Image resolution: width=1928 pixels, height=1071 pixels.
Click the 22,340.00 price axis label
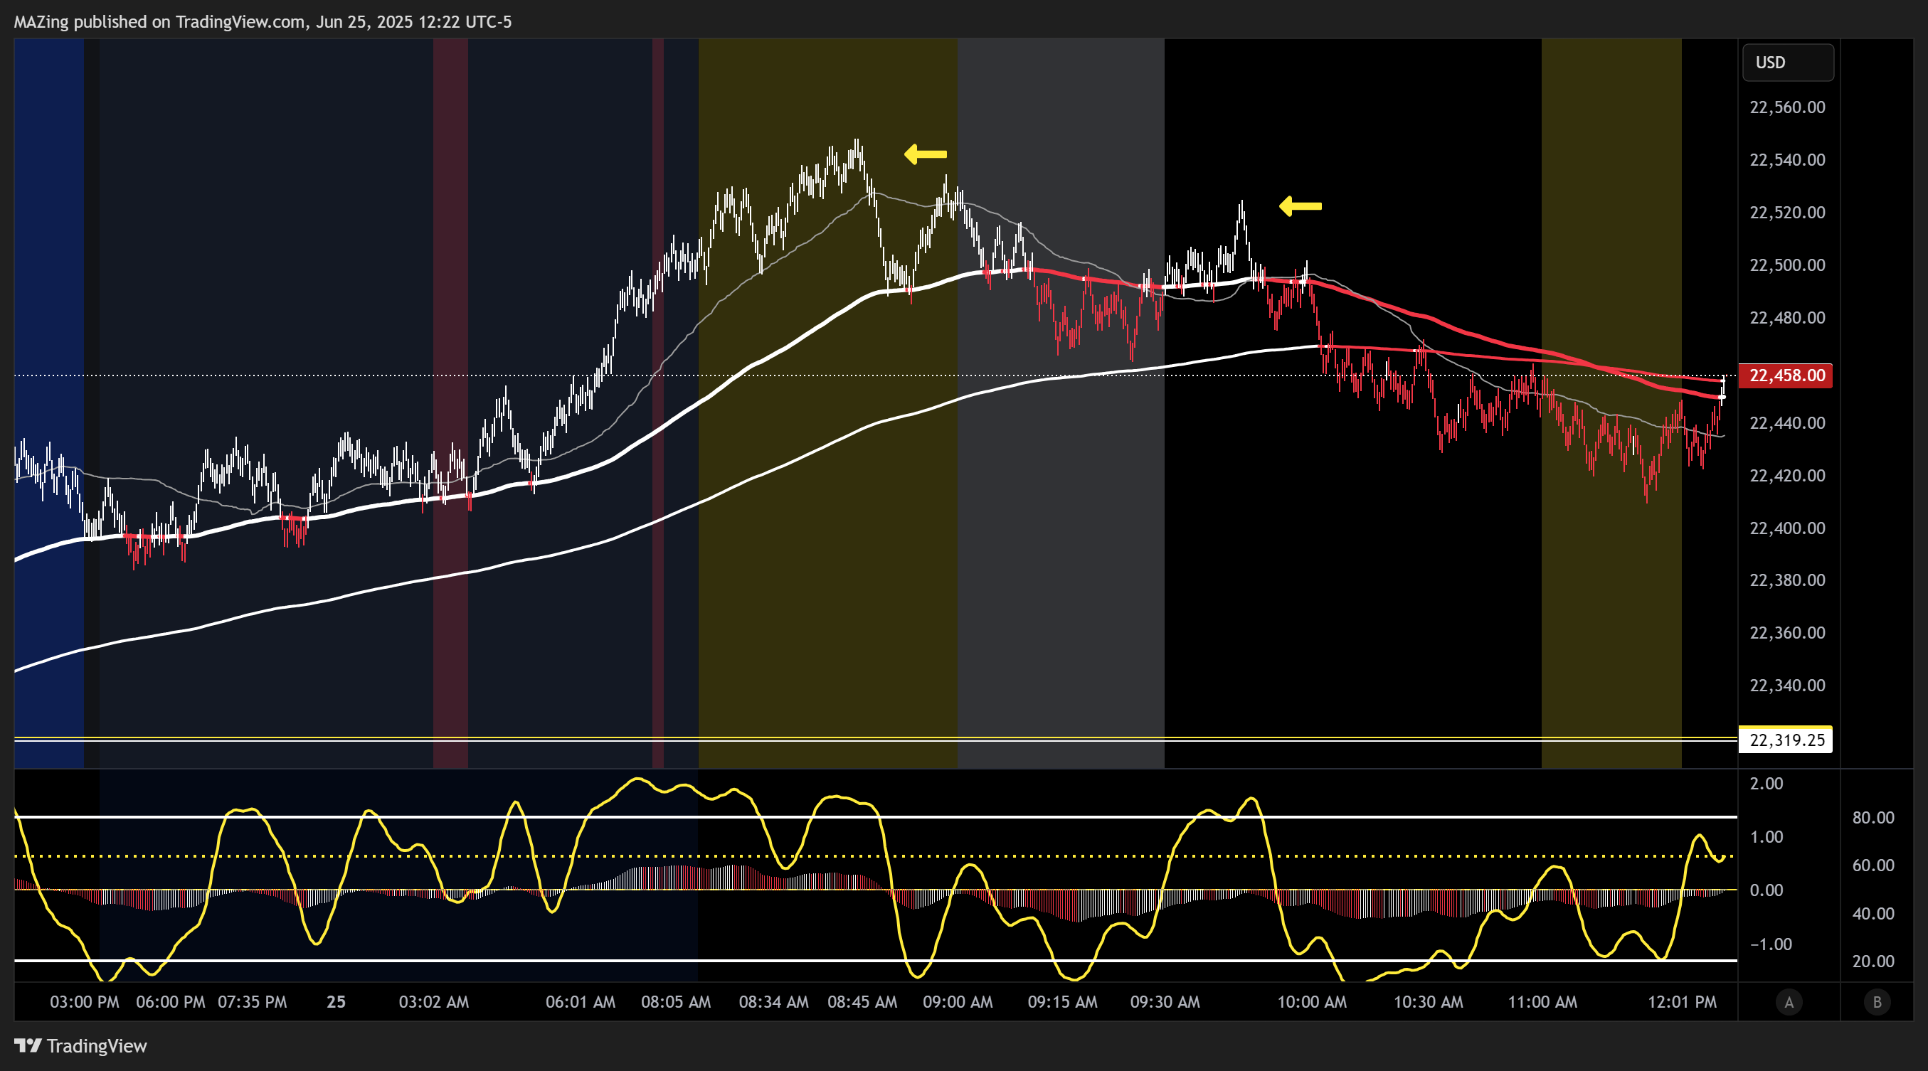coord(1787,686)
